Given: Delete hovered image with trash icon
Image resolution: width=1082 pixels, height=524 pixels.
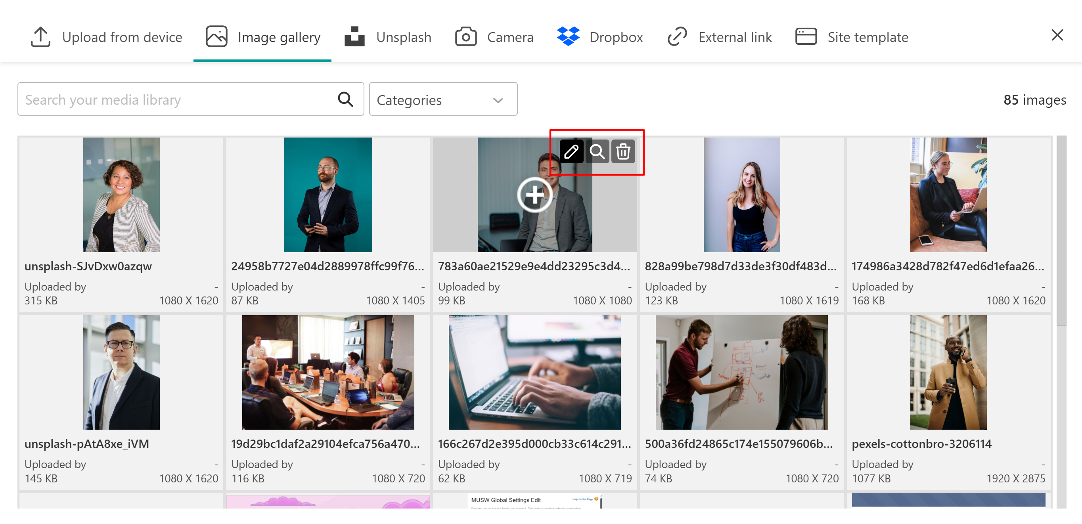Looking at the screenshot, I should point(623,151).
